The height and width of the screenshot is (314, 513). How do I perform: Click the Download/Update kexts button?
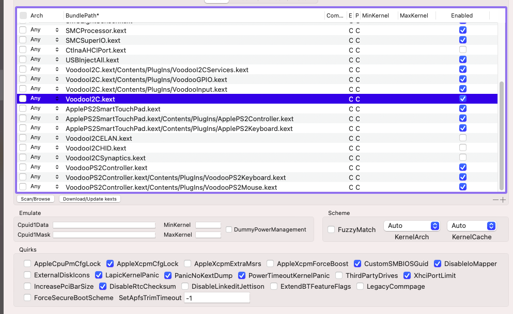tap(90, 199)
